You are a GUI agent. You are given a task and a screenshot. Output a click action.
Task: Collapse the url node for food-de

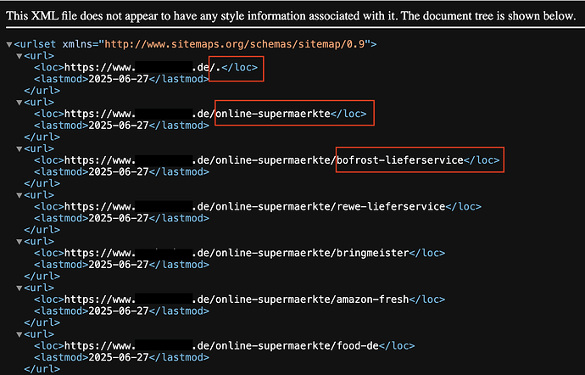coord(19,334)
